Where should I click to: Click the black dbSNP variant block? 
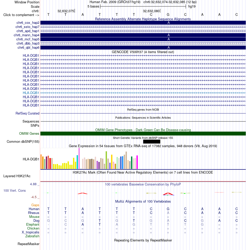[x=152, y=142]
